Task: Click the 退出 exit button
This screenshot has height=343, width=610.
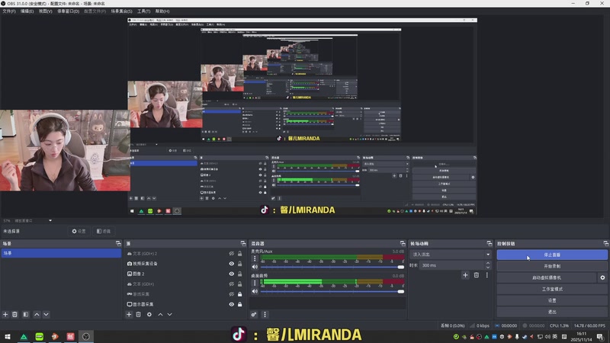Action: click(552, 312)
